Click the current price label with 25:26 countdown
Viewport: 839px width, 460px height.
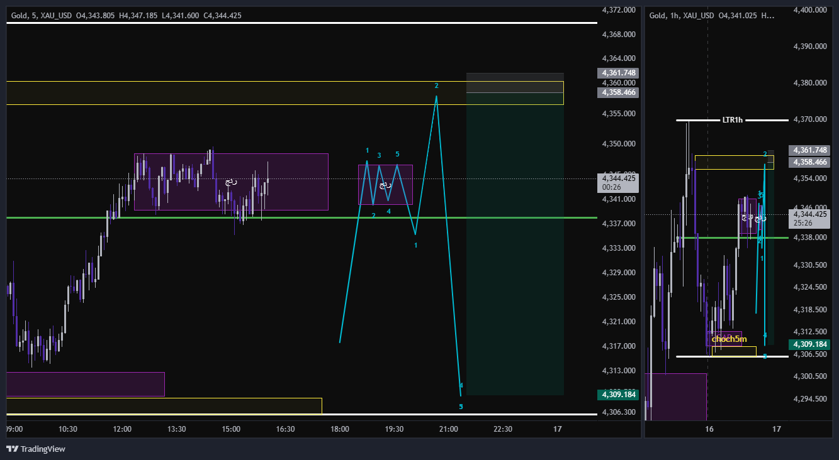tap(810, 219)
